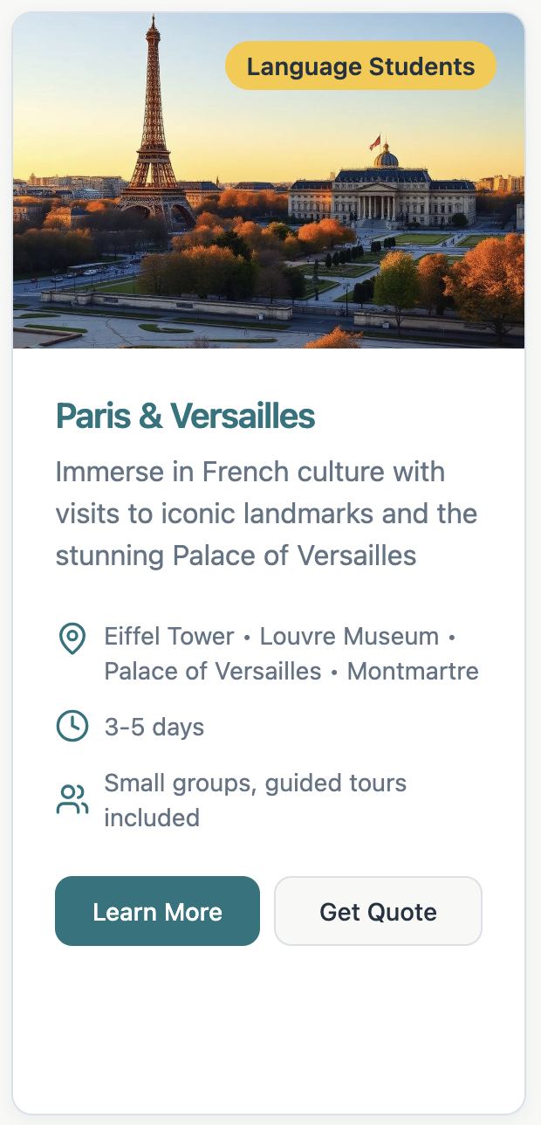Click the Language Students badge
This screenshot has width=541, height=1125.
360,66
